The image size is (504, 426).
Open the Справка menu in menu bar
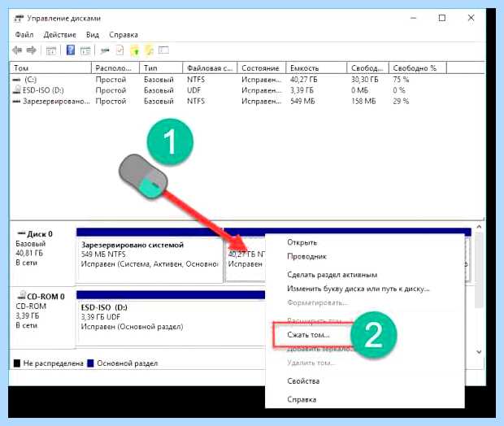pyautogui.click(x=124, y=35)
